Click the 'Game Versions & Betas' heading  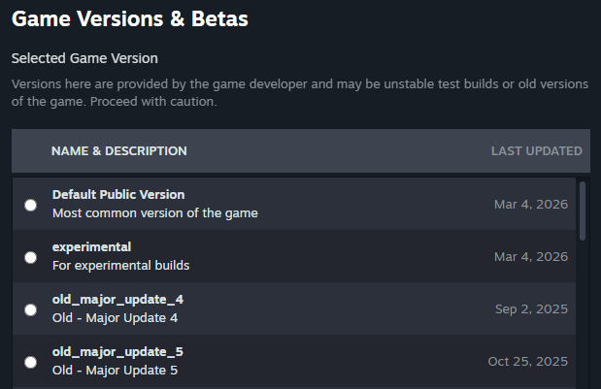pyautogui.click(x=129, y=18)
